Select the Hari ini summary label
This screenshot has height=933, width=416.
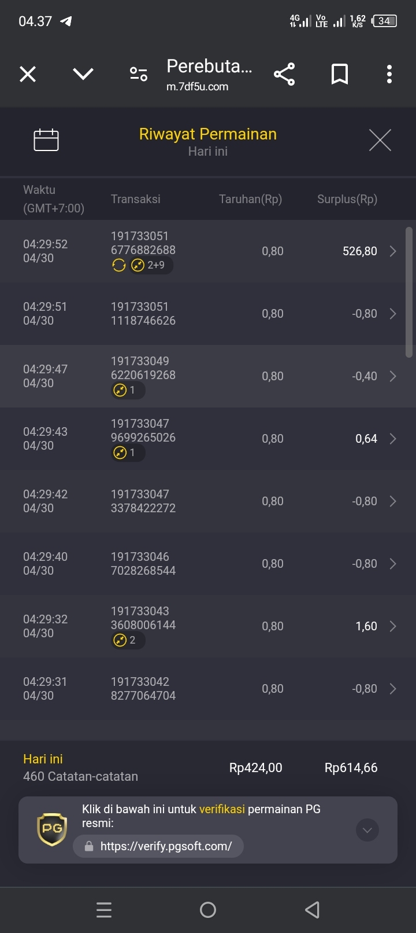[x=43, y=759]
